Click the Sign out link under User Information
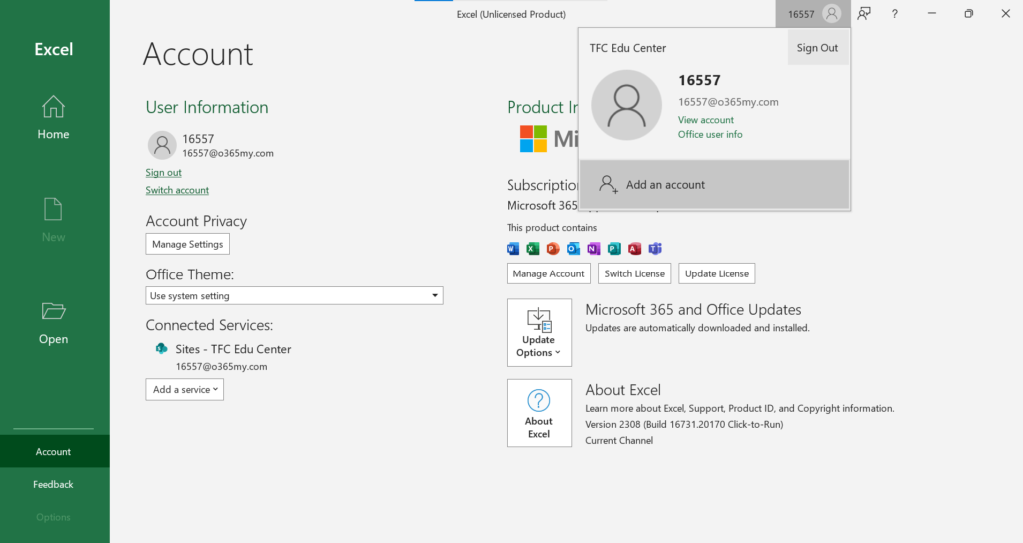 coord(163,172)
